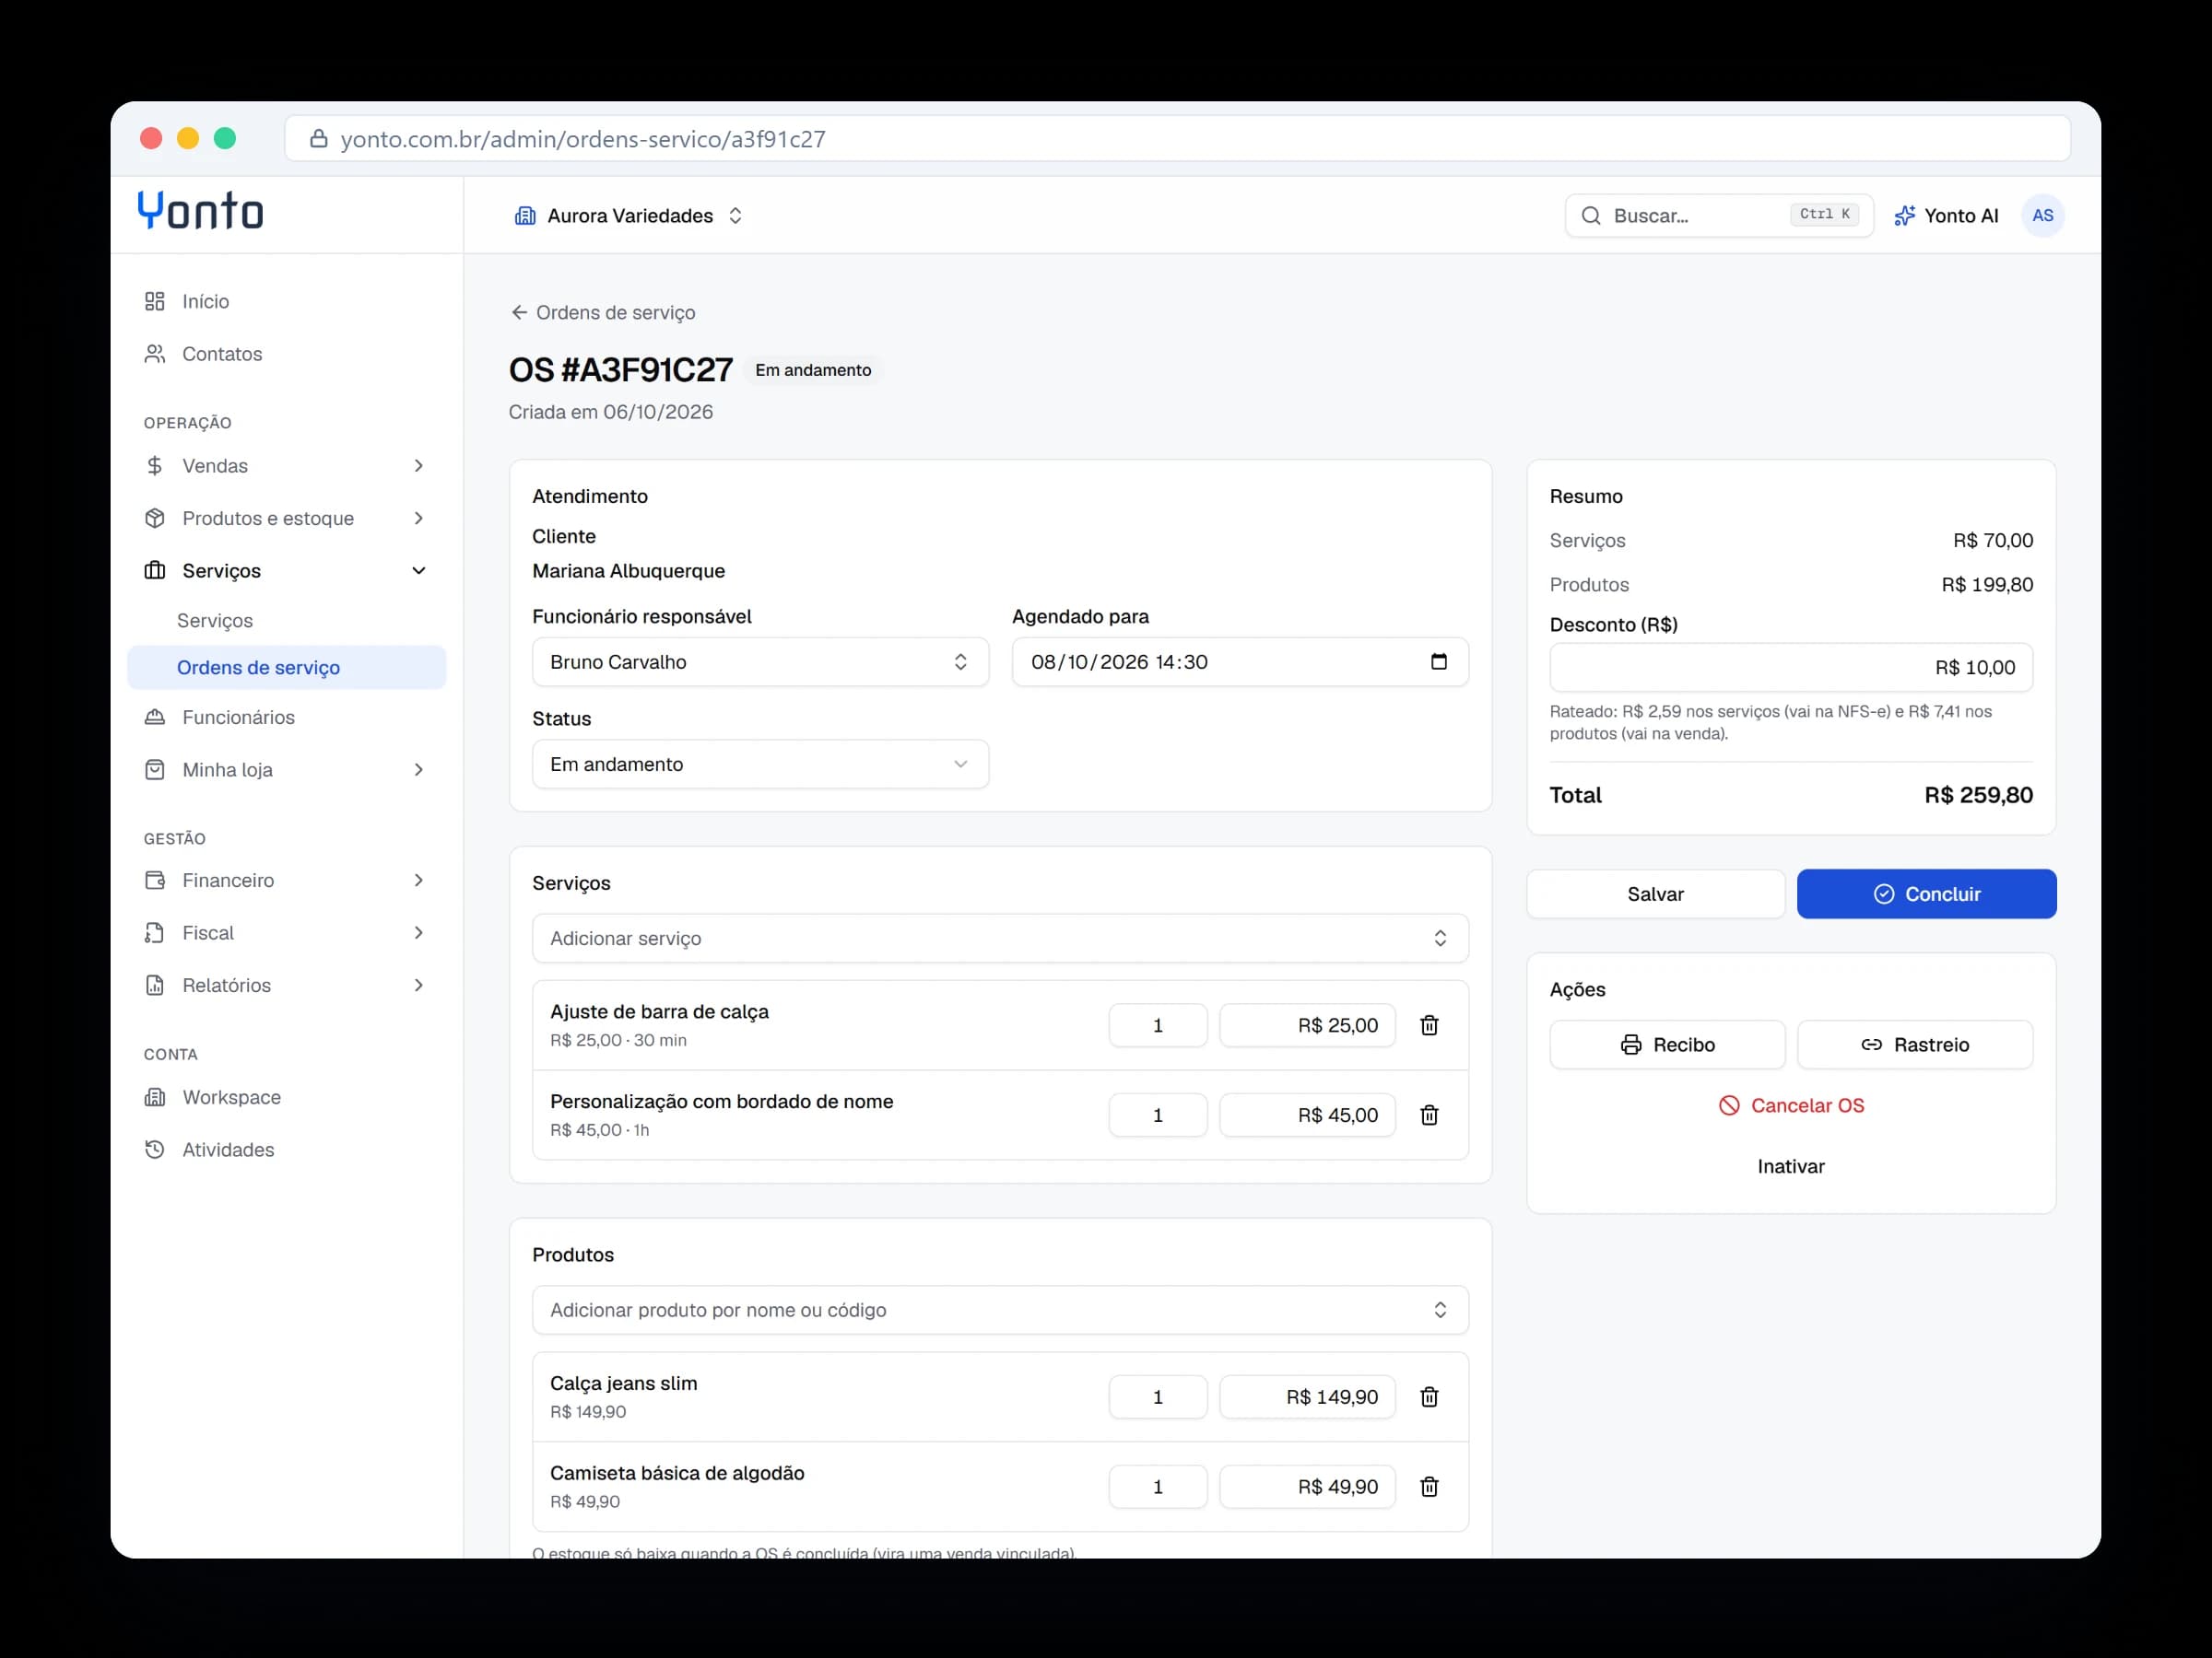The image size is (2212, 1658).
Task: Click the Yonto logo
Action: 200,211
